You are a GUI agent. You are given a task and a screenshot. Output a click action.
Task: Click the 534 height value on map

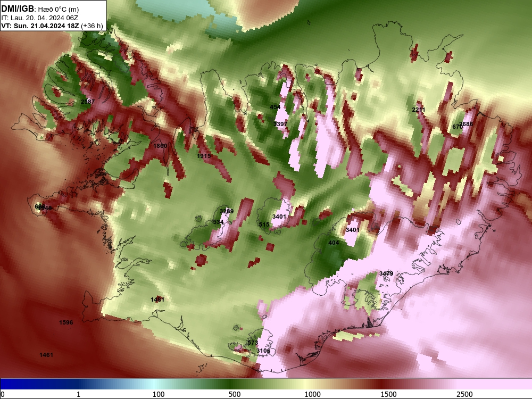pos(218,222)
